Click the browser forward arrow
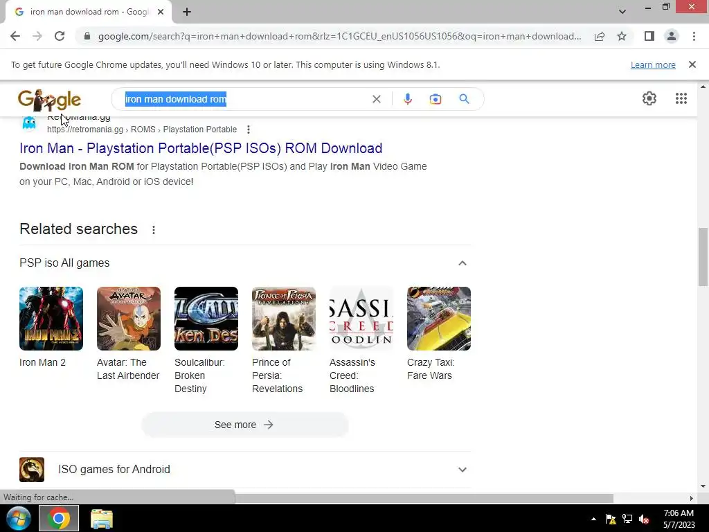This screenshot has height=532, width=709. [x=37, y=36]
